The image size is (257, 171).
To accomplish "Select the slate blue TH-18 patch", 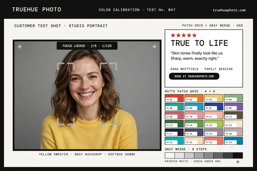I will [194, 132].
